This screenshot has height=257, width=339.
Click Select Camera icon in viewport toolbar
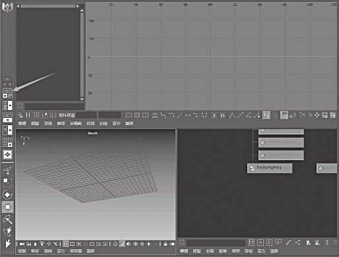(x=22, y=244)
